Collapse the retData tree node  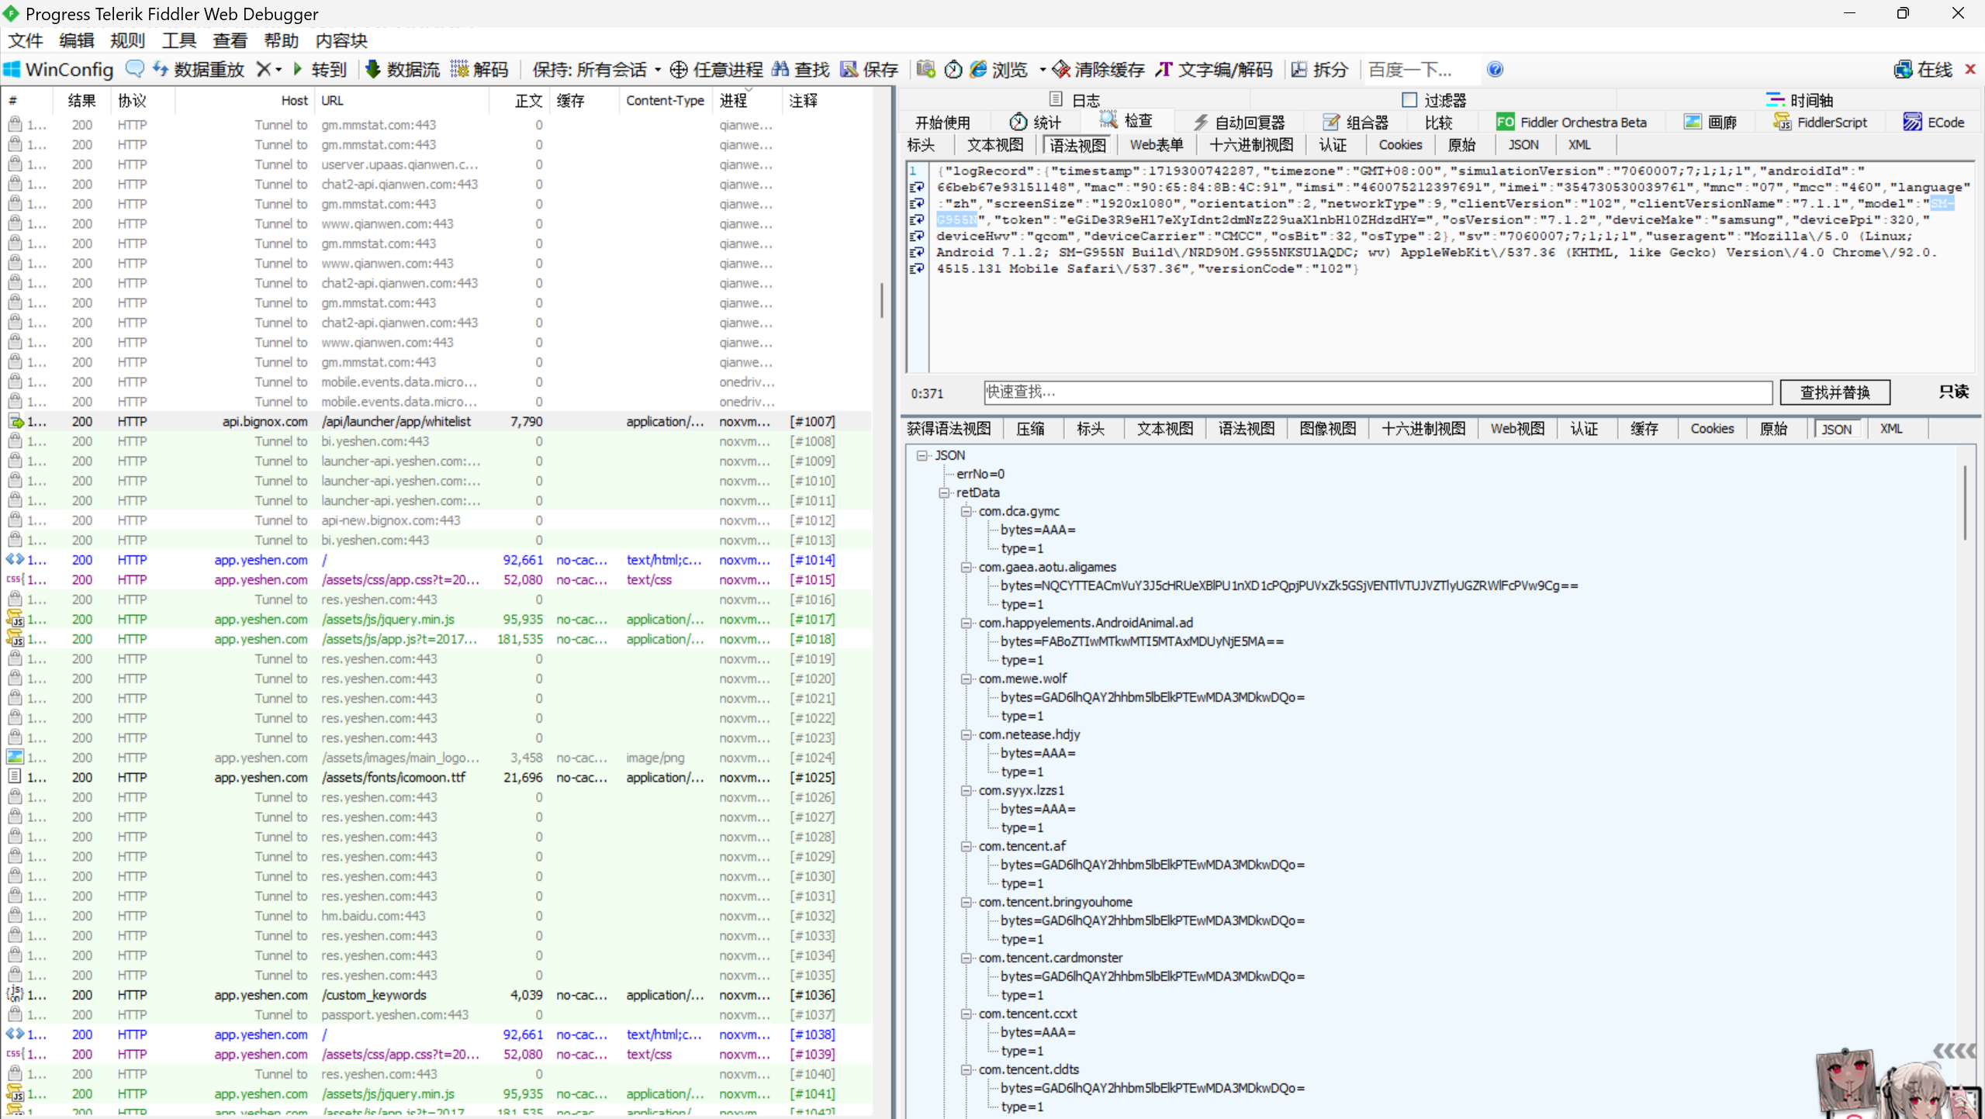coord(944,492)
